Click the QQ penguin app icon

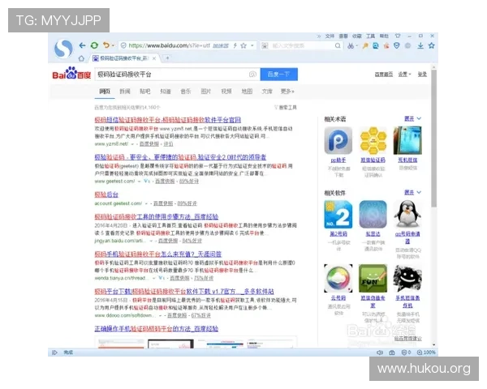[407, 215]
